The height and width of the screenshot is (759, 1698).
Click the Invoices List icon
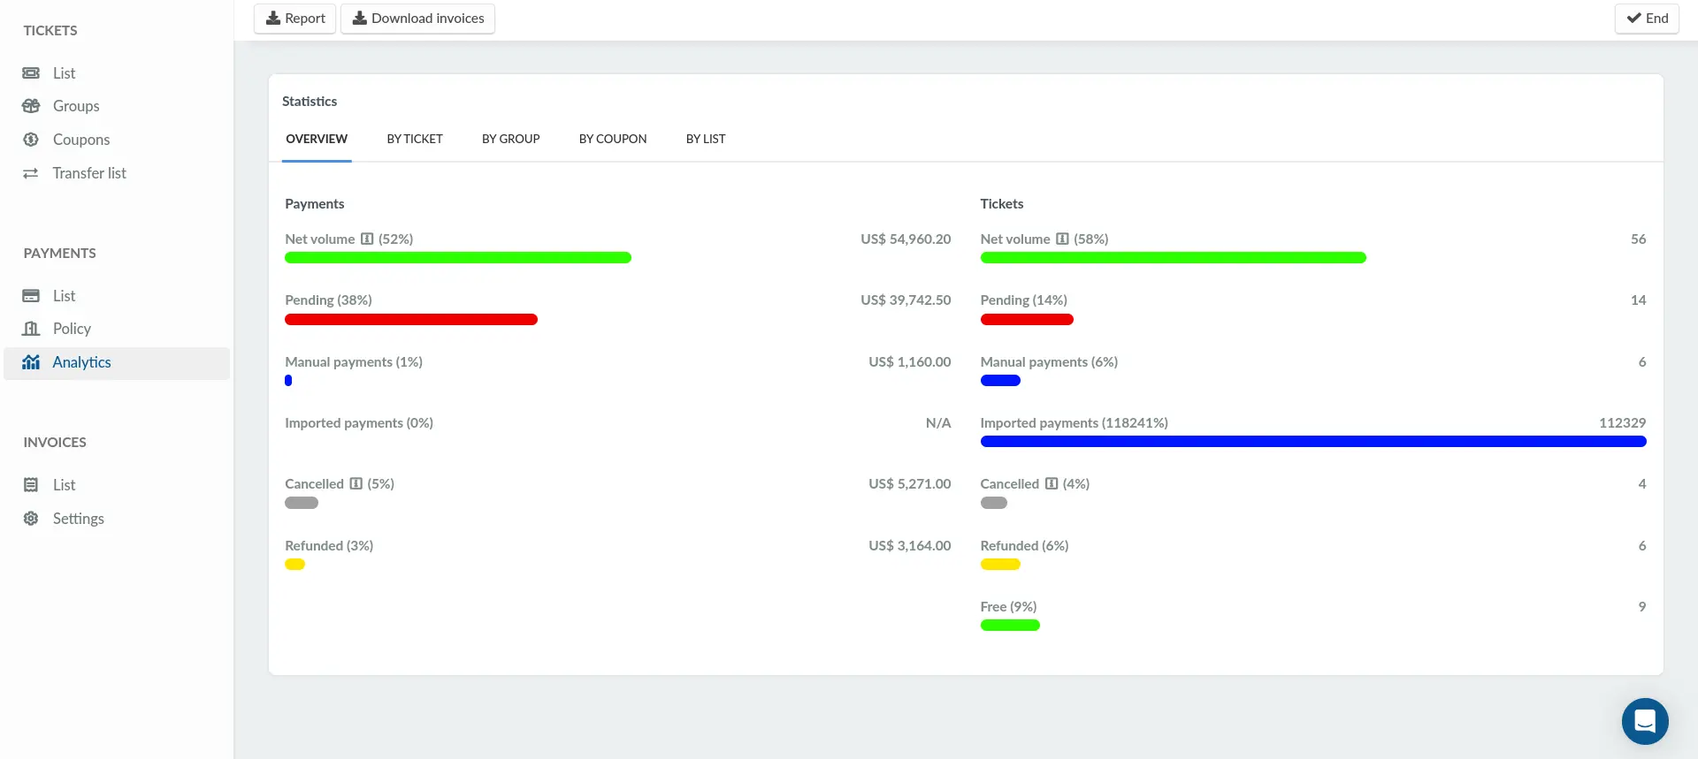(31, 485)
